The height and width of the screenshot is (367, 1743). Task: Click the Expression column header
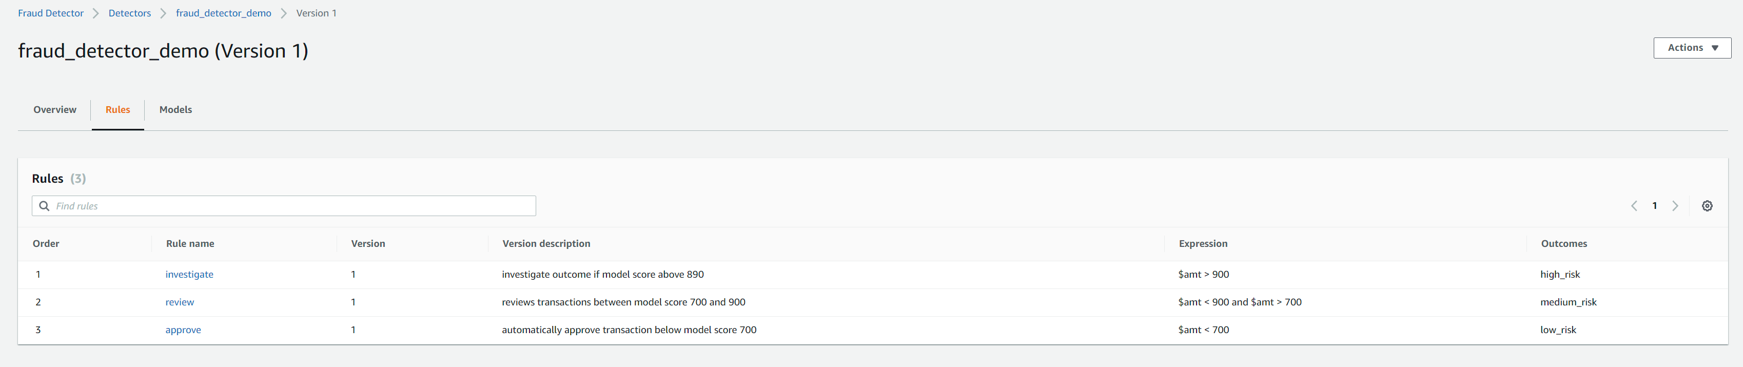[x=1202, y=244]
